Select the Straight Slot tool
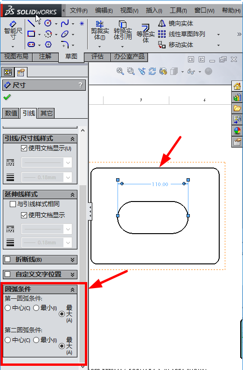This screenshot has width=243, height=370. click(x=31, y=44)
